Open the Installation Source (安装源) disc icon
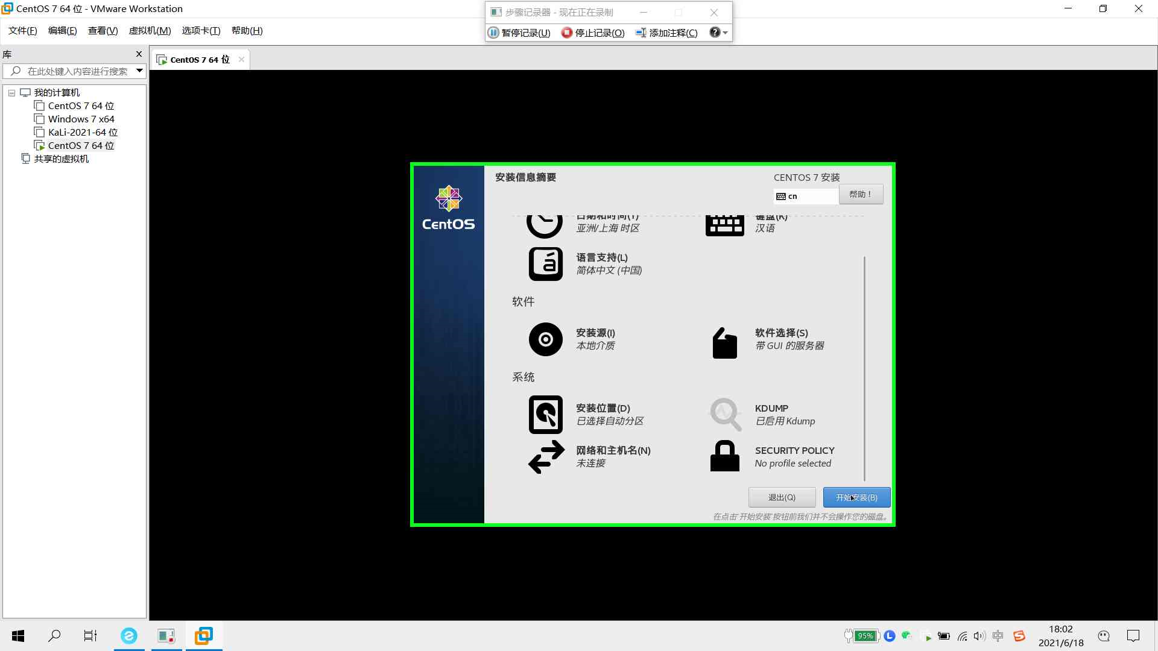Viewport: 1158px width, 651px height. pyautogui.click(x=546, y=339)
